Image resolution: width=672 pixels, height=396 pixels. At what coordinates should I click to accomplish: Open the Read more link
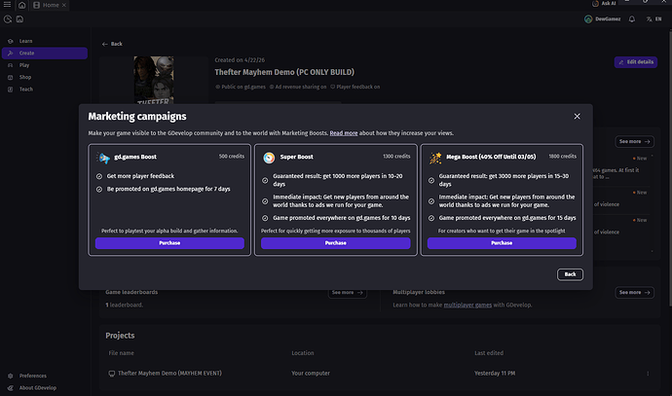coord(343,133)
